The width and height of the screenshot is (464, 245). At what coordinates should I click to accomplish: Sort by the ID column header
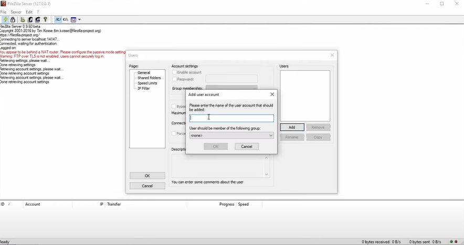(x=3, y=204)
